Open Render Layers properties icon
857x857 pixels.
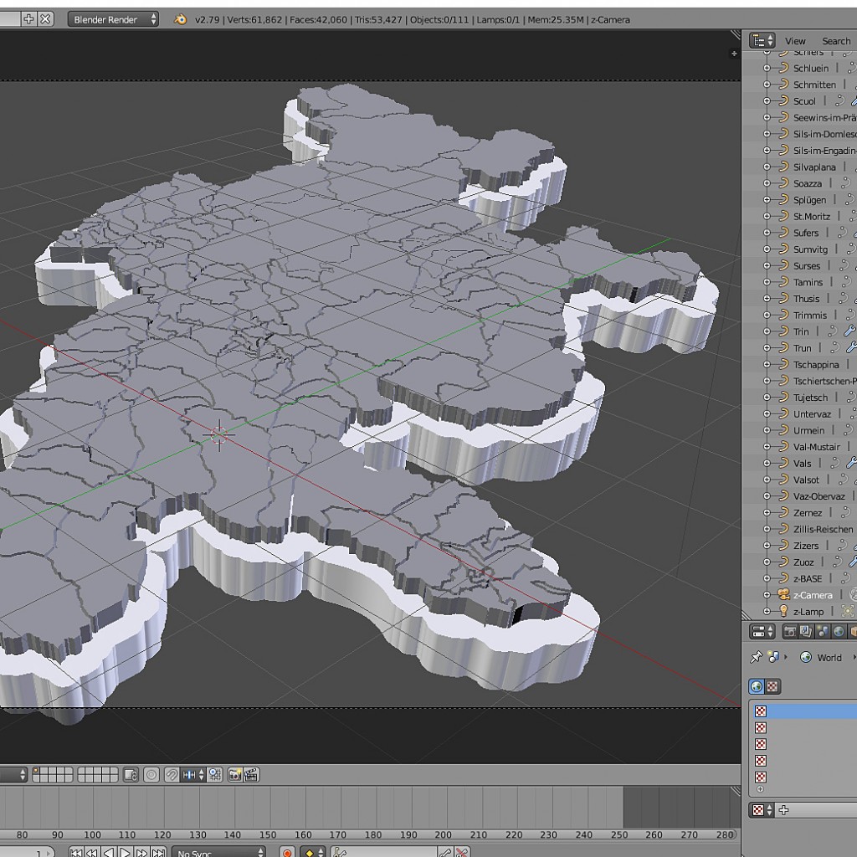click(x=805, y=632)
